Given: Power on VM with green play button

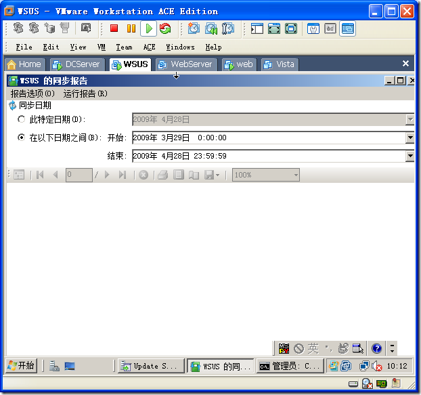Looking at the screenshot, I should click(148, 28).
